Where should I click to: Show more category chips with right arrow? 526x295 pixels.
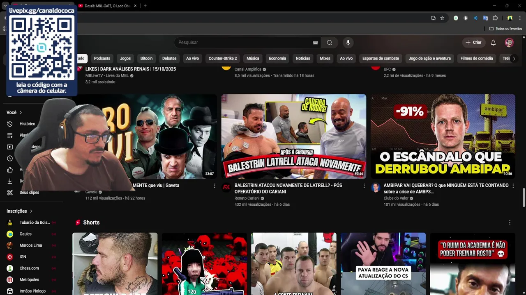(x=514, y=58)
